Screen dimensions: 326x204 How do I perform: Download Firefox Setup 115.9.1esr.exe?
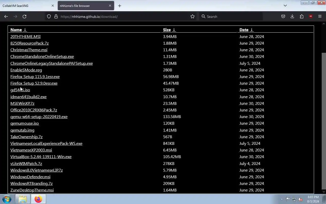coord(35,76)
